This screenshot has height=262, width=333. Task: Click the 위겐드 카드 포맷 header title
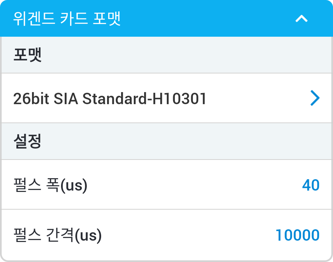click(67, 19)
